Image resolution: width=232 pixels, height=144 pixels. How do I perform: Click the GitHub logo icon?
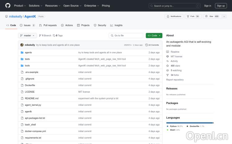pos(8,6)
